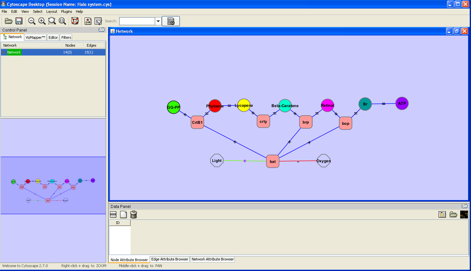Save the session with the floppy disk icon
Viewport: 471px width, 271px height.
tap(19, 21)
